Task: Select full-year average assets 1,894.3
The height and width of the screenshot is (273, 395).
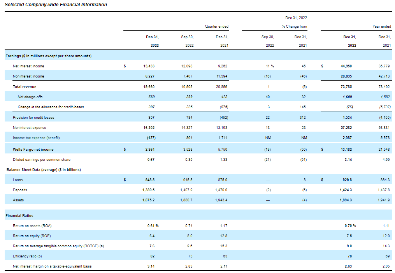Action: coord(346,200)
